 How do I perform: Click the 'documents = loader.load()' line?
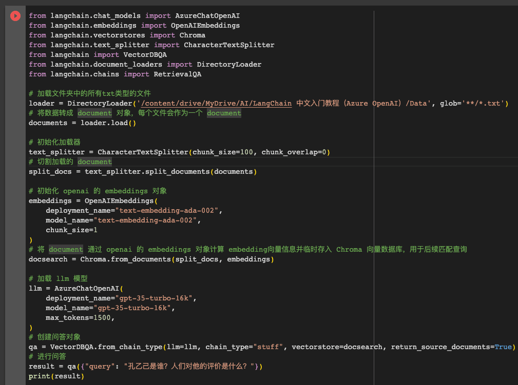[82, 123]
